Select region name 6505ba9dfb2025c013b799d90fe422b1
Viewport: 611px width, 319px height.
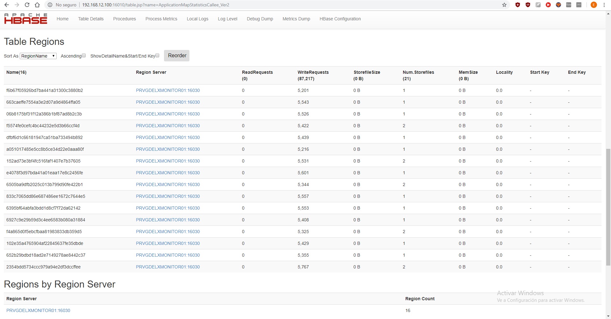click(45, 184)
